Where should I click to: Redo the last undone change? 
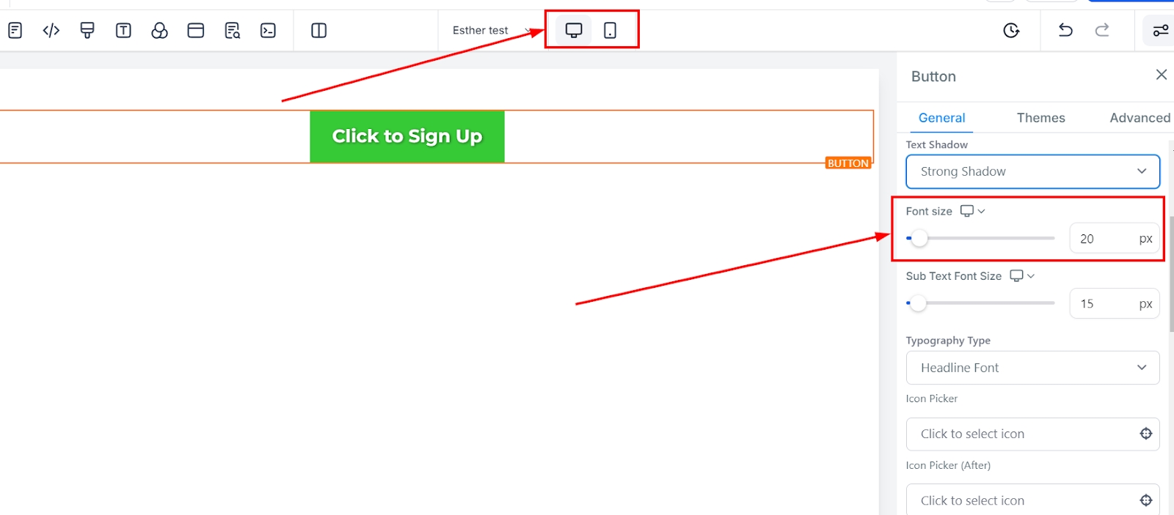pos(1102,30)
